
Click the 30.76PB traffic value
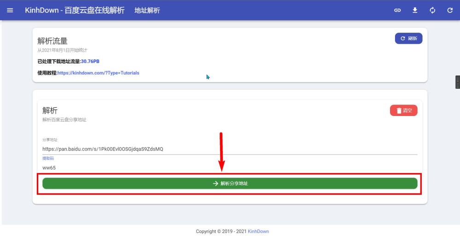click(x=90, y=61)
